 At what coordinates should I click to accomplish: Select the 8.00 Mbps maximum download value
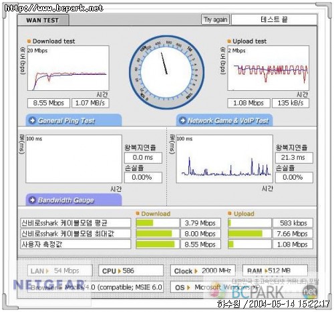(200, 234)
